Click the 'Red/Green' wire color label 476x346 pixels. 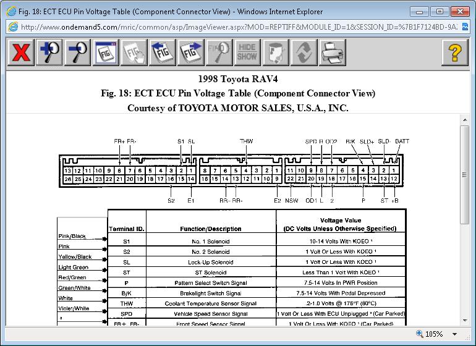pos(72,277)
